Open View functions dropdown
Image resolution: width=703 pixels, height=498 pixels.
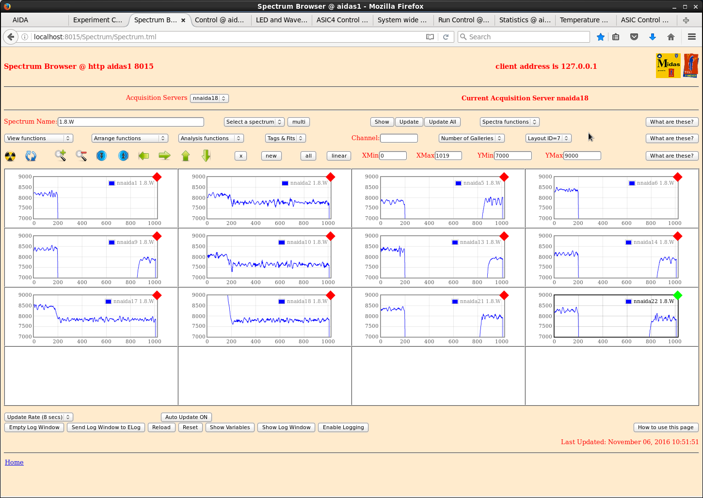(39, 138)
